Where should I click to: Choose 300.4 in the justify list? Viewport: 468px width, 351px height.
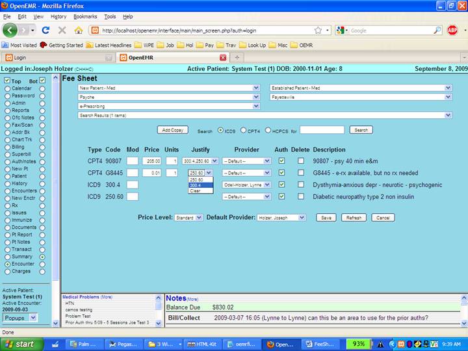tap(196, 185)
